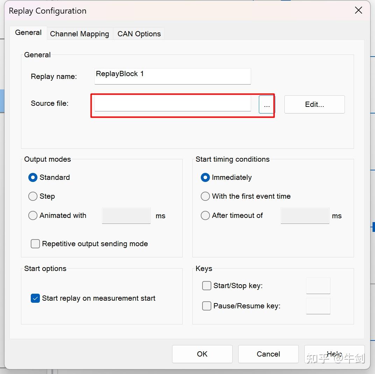Screen dimensions: 375x374
Task: Enable the Start/Stop key checkbox
Action: click(207, 286)
